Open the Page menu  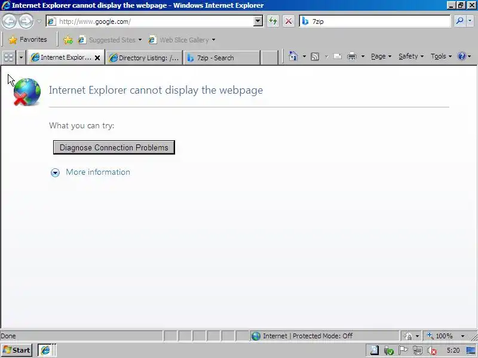[x=381, y=56]
